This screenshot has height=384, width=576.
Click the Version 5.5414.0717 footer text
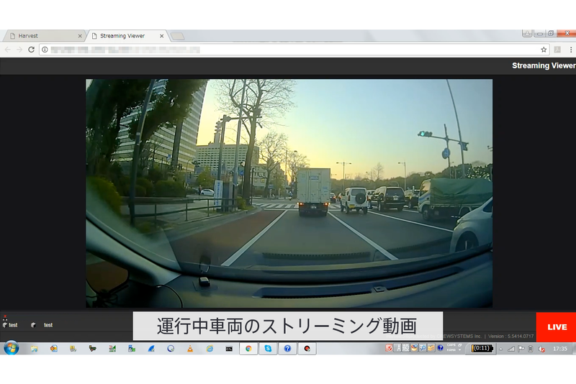[x=511, y=336]
